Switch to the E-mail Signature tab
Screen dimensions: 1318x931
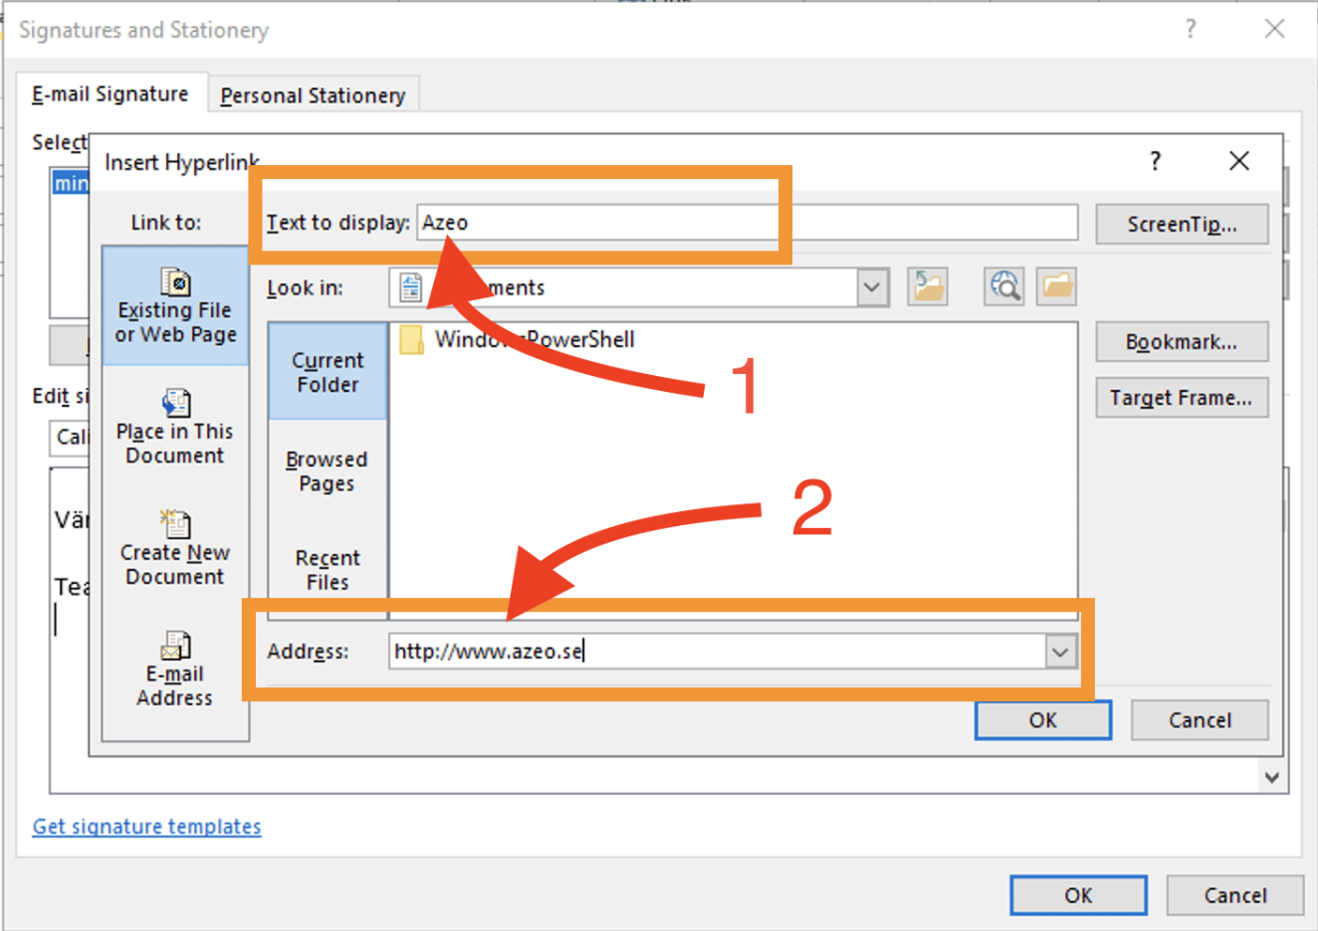point(111,94)
